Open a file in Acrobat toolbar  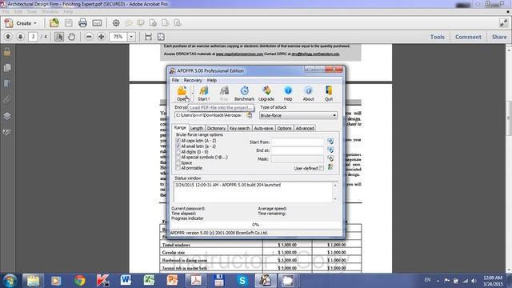click(x=54, y=23)
